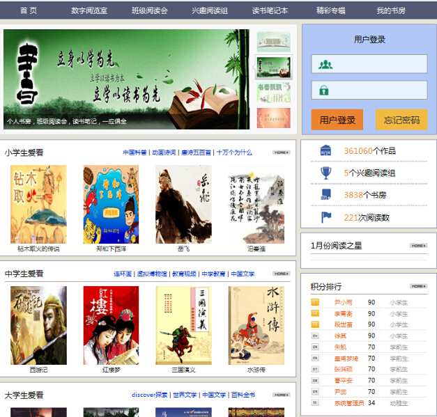437x417 pixels.
Task: Click MORE next to 积分排行
Action: pos(419,286)
